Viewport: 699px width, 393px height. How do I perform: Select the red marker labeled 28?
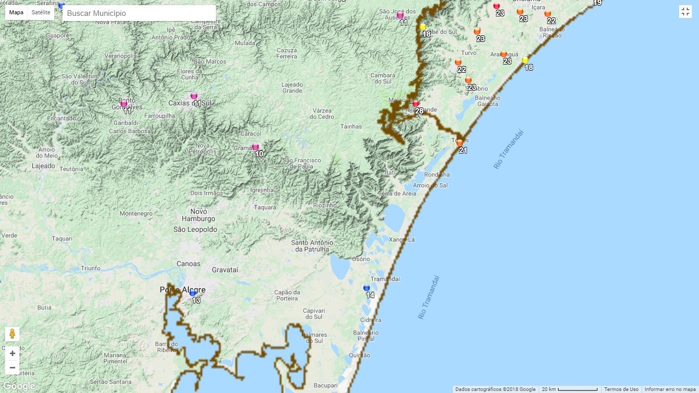[x=416, y=104]
